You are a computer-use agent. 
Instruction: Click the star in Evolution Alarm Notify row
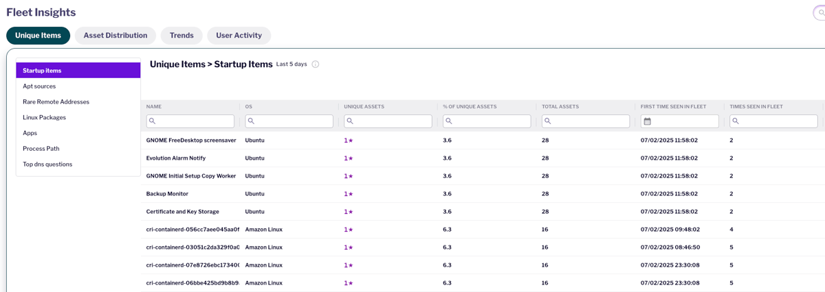point(351,158)
